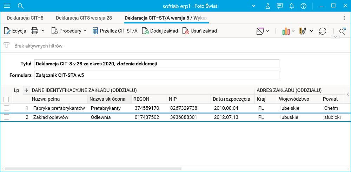
Task: Show notifications bell
Action: click(291, 6)
